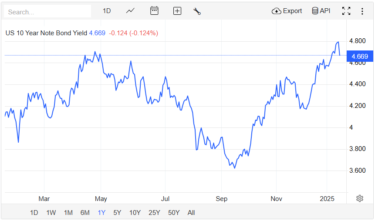Select the 1M time range
Screen dimensions: 375x221
coord(68,213)
